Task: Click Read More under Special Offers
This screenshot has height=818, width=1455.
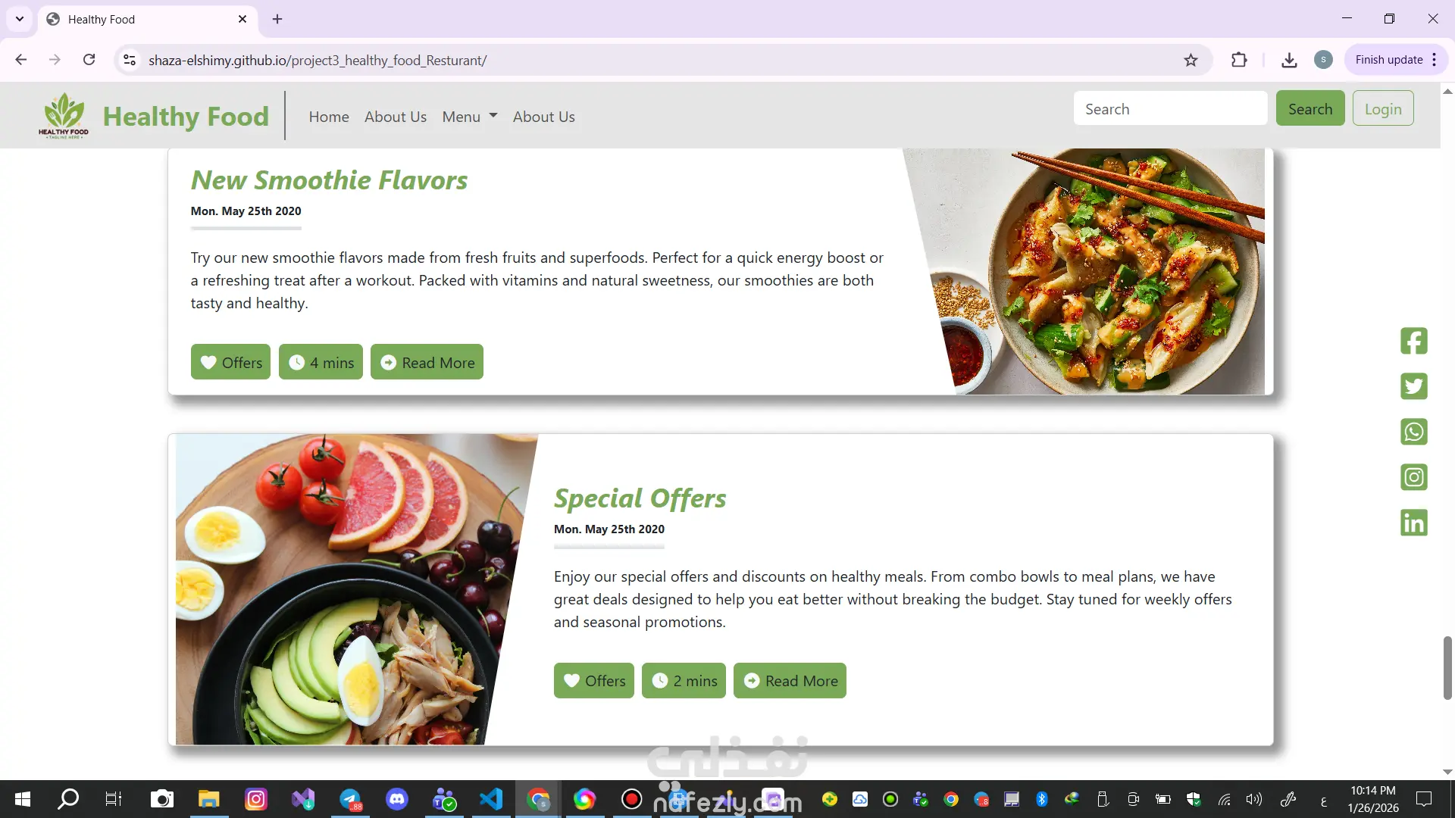Action: (790, 681)
